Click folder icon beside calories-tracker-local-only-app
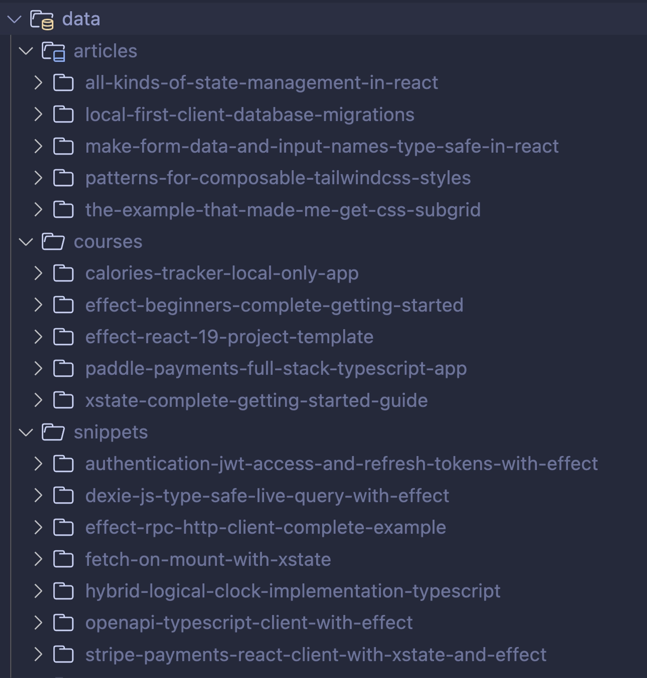647x678 pixels. (x=63, y=274)
